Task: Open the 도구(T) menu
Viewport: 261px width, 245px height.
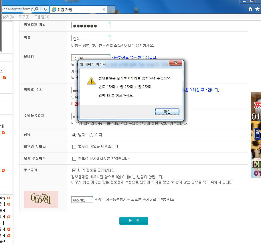Action: click(24, 17)
